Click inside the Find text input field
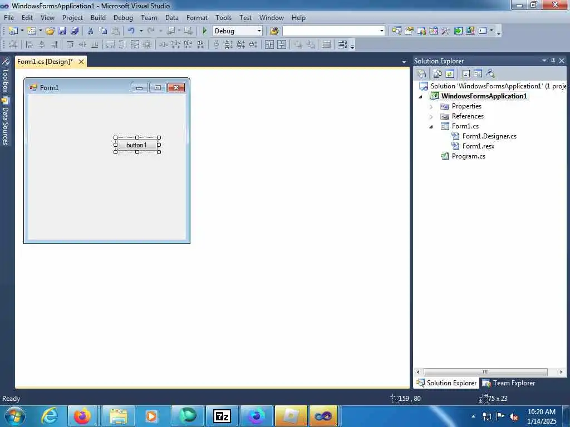Image resolution: width=570 pixels, height=427 pixels. (330, 31)
